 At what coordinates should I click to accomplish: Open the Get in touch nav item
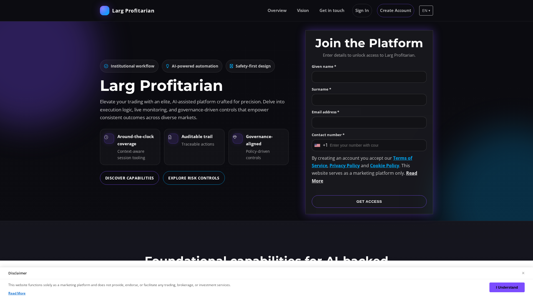(x=332, y=11)
